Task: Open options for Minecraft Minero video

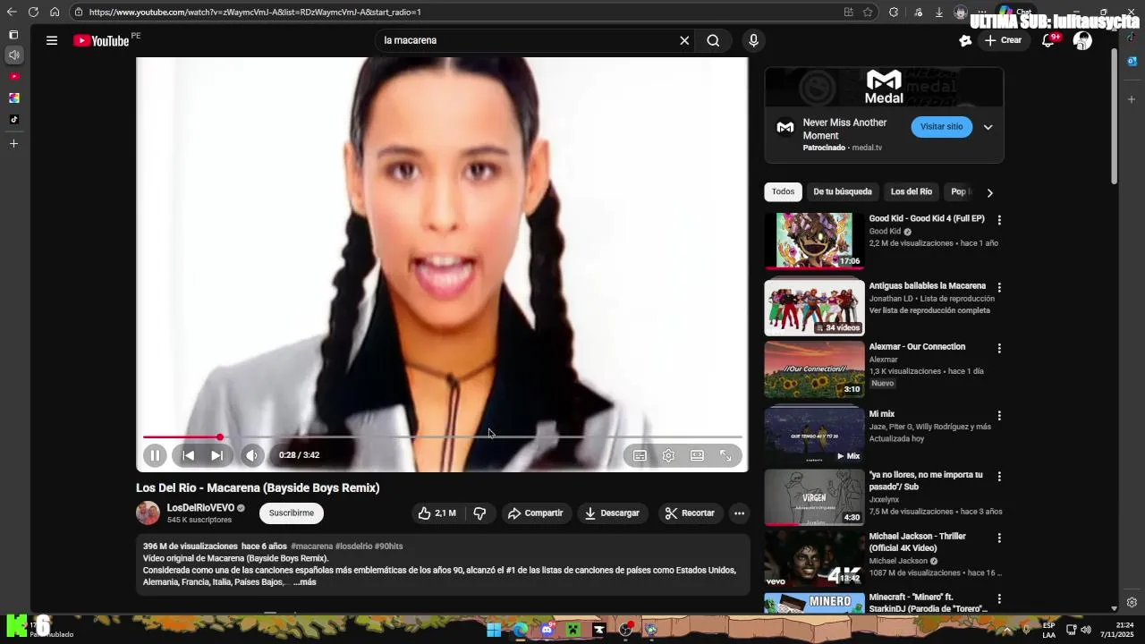Action: pyautogui.click(x=999, y=599)
